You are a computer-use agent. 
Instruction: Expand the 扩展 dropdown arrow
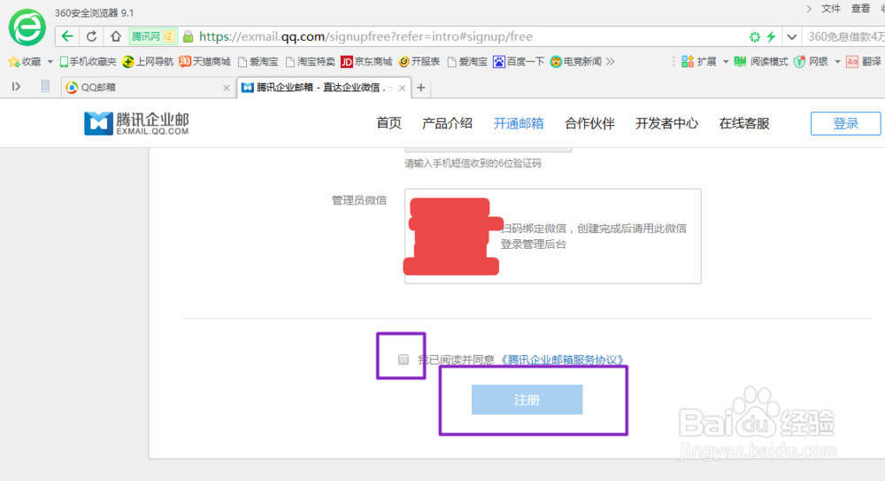pos(726,62)
